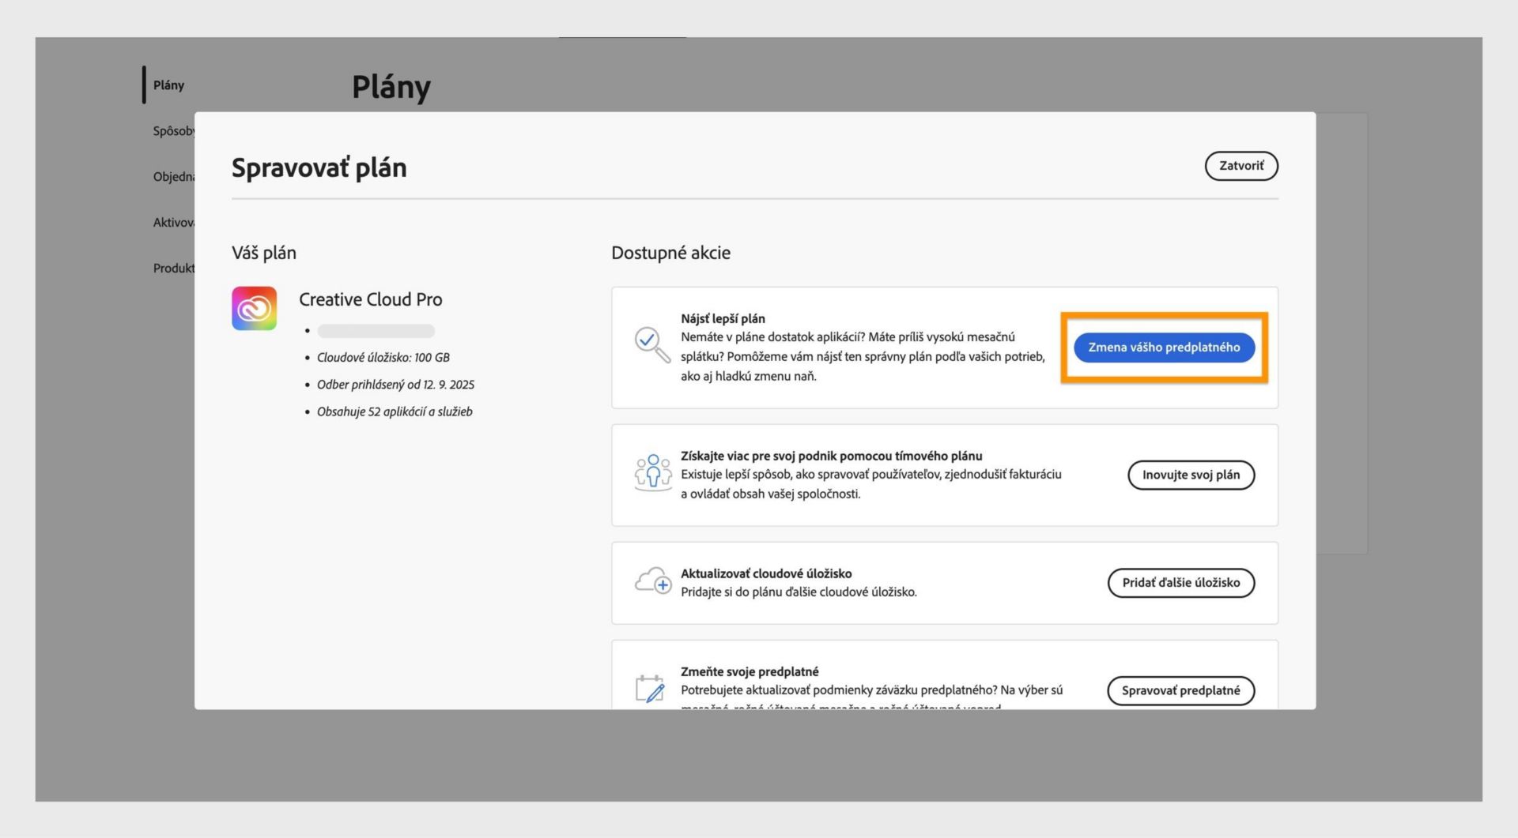The image size is (1518, 838).
Task: Click the Aktualizovať cloudové úložisko heading
Action: (x=765, y=573)
